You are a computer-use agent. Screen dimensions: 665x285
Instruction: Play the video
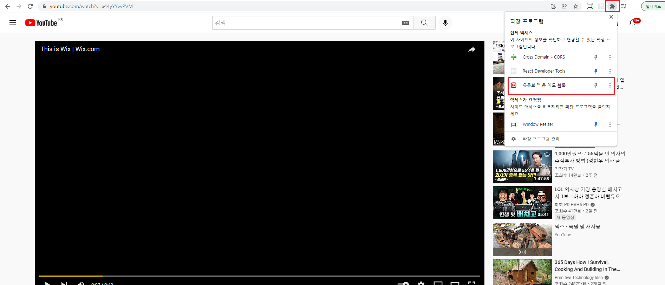(x=47, y=283)
